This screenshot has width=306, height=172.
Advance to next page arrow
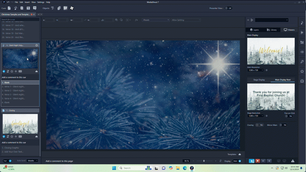click(269, 161)
